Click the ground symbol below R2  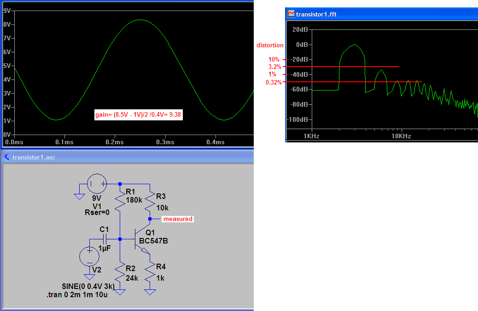(x=120, y=292)
